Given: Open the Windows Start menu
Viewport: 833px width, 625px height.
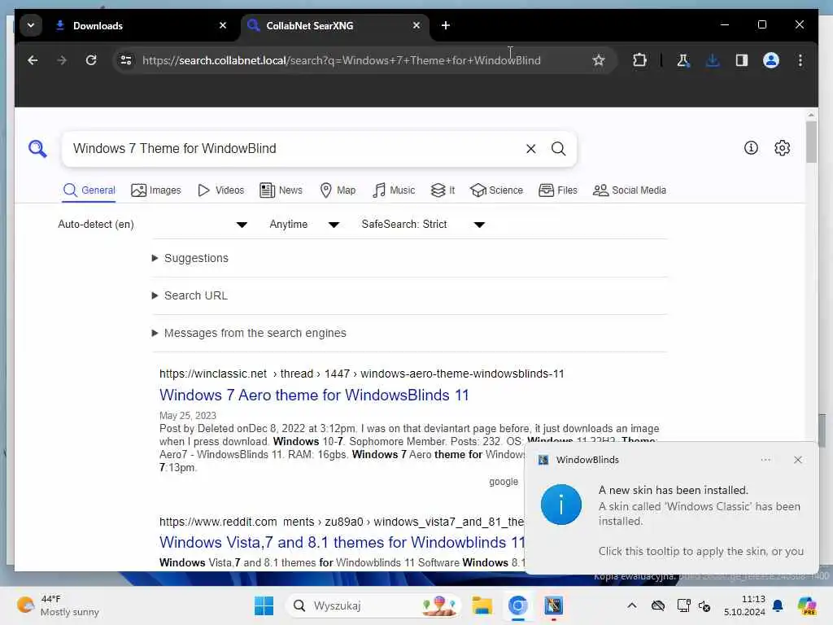Looking at the screenshot, I should pyautogui.click(x=264, y=605).
